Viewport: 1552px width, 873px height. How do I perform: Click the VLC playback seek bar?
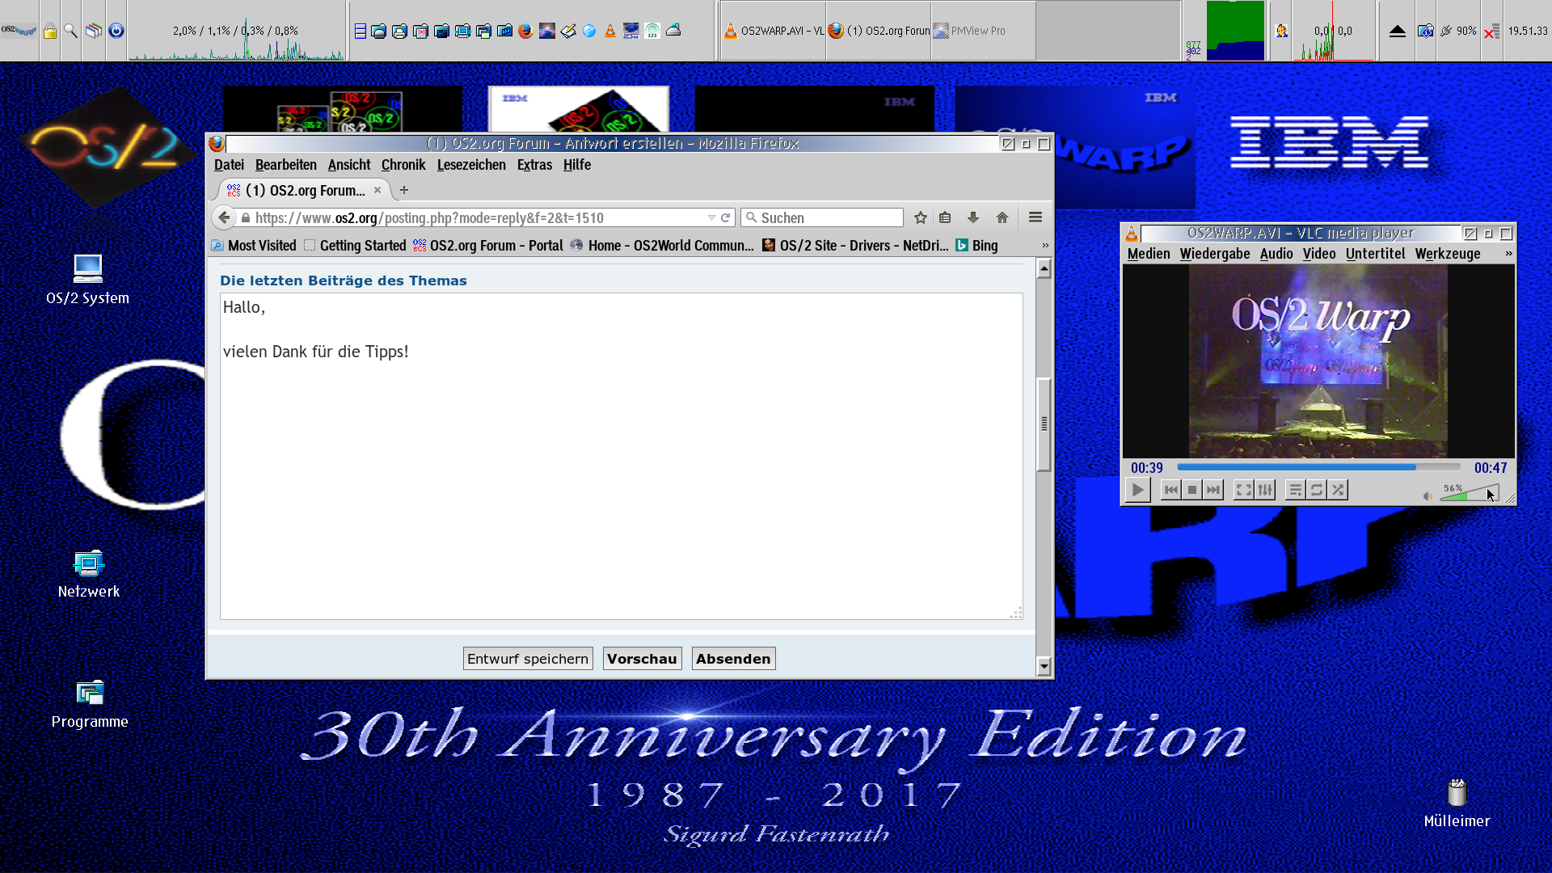[1318, 467]
